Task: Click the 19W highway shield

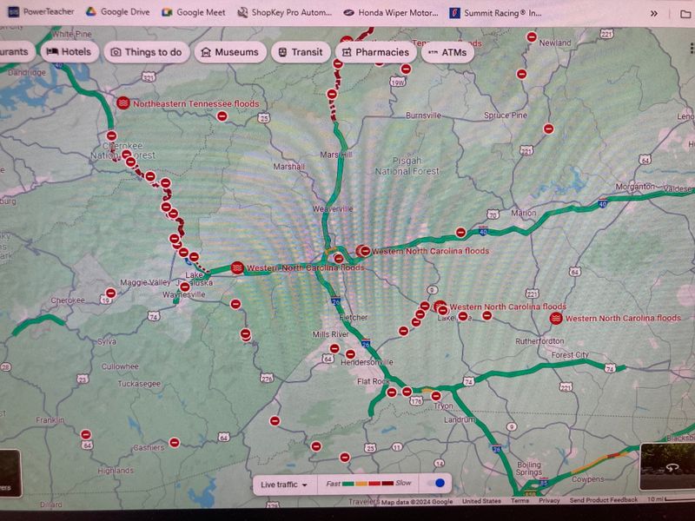Action: [398, 82]
